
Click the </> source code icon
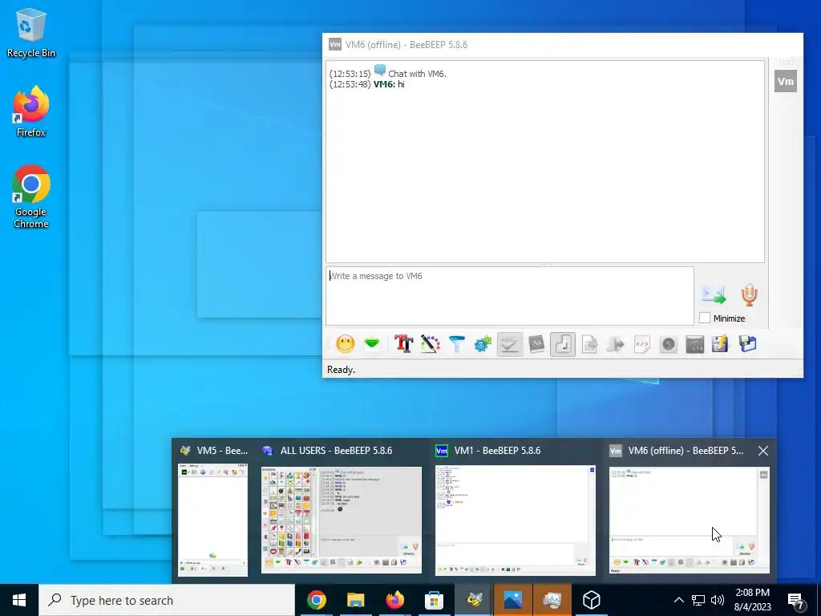coord(642,344)
